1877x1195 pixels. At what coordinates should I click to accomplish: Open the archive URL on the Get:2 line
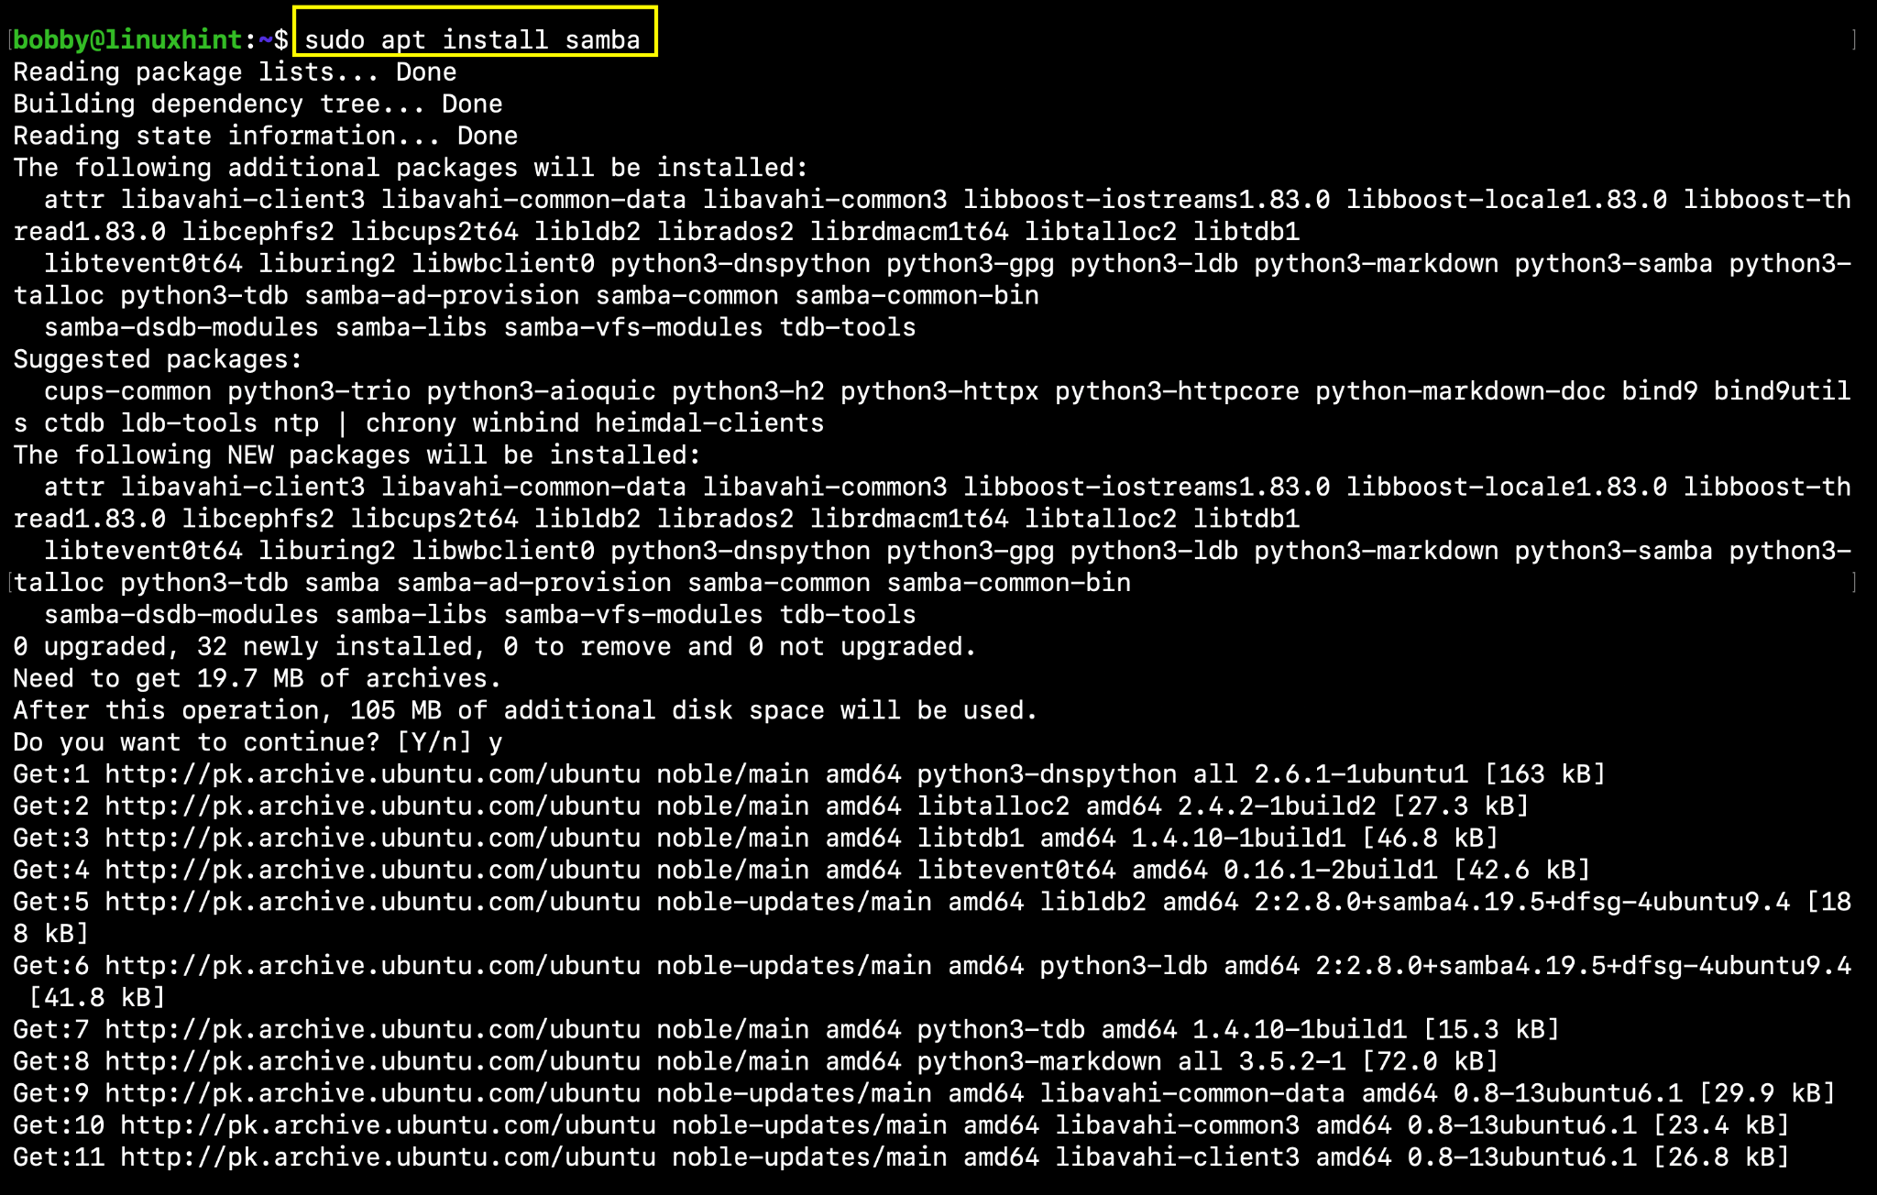[x=372, y=806]
